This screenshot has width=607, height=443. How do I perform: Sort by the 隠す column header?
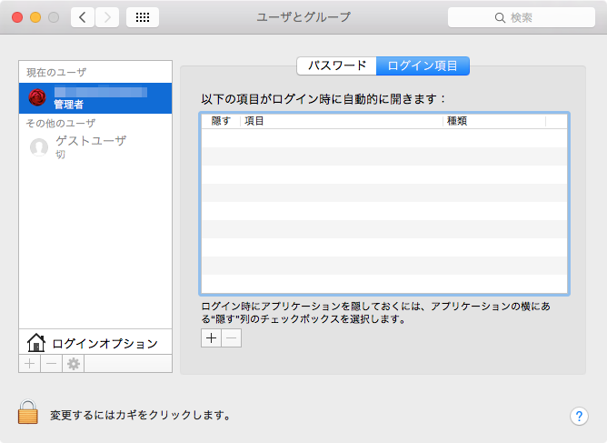coord(221,121)
